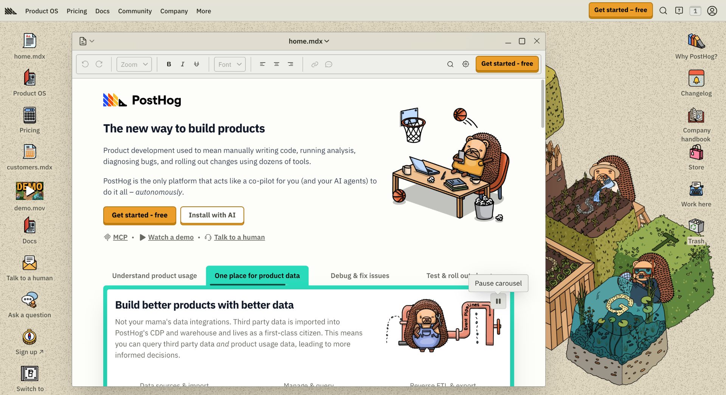Open search from the top navigation bar
Image resolution: width=726 pixels, height=395 pixels.
663,11
